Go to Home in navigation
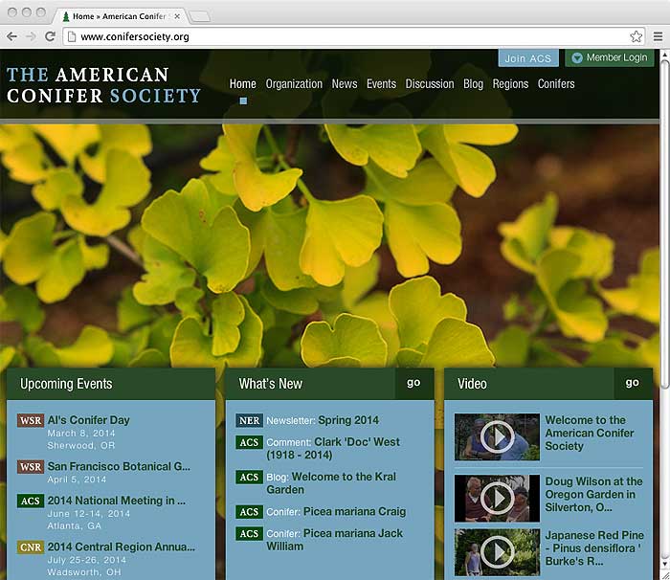 pyautogui.click(x=243, y=84)
